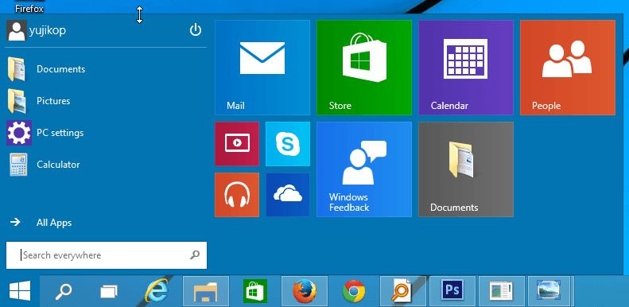
Task: Click the yujikop user avatar
Action: [x=17, y=31]
